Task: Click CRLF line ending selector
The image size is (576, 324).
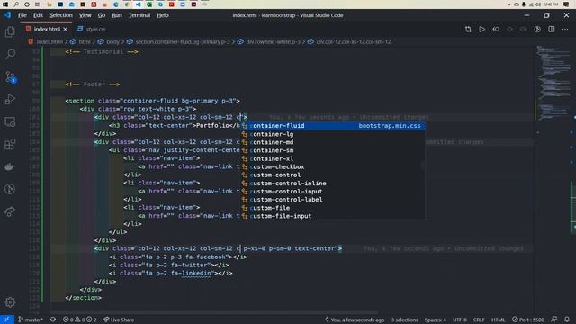Action: click(479, 319)
